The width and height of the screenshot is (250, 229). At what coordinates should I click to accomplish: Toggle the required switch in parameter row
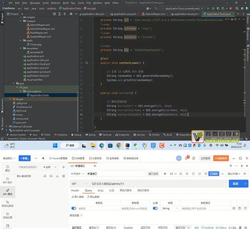click(x=155, y=208)
